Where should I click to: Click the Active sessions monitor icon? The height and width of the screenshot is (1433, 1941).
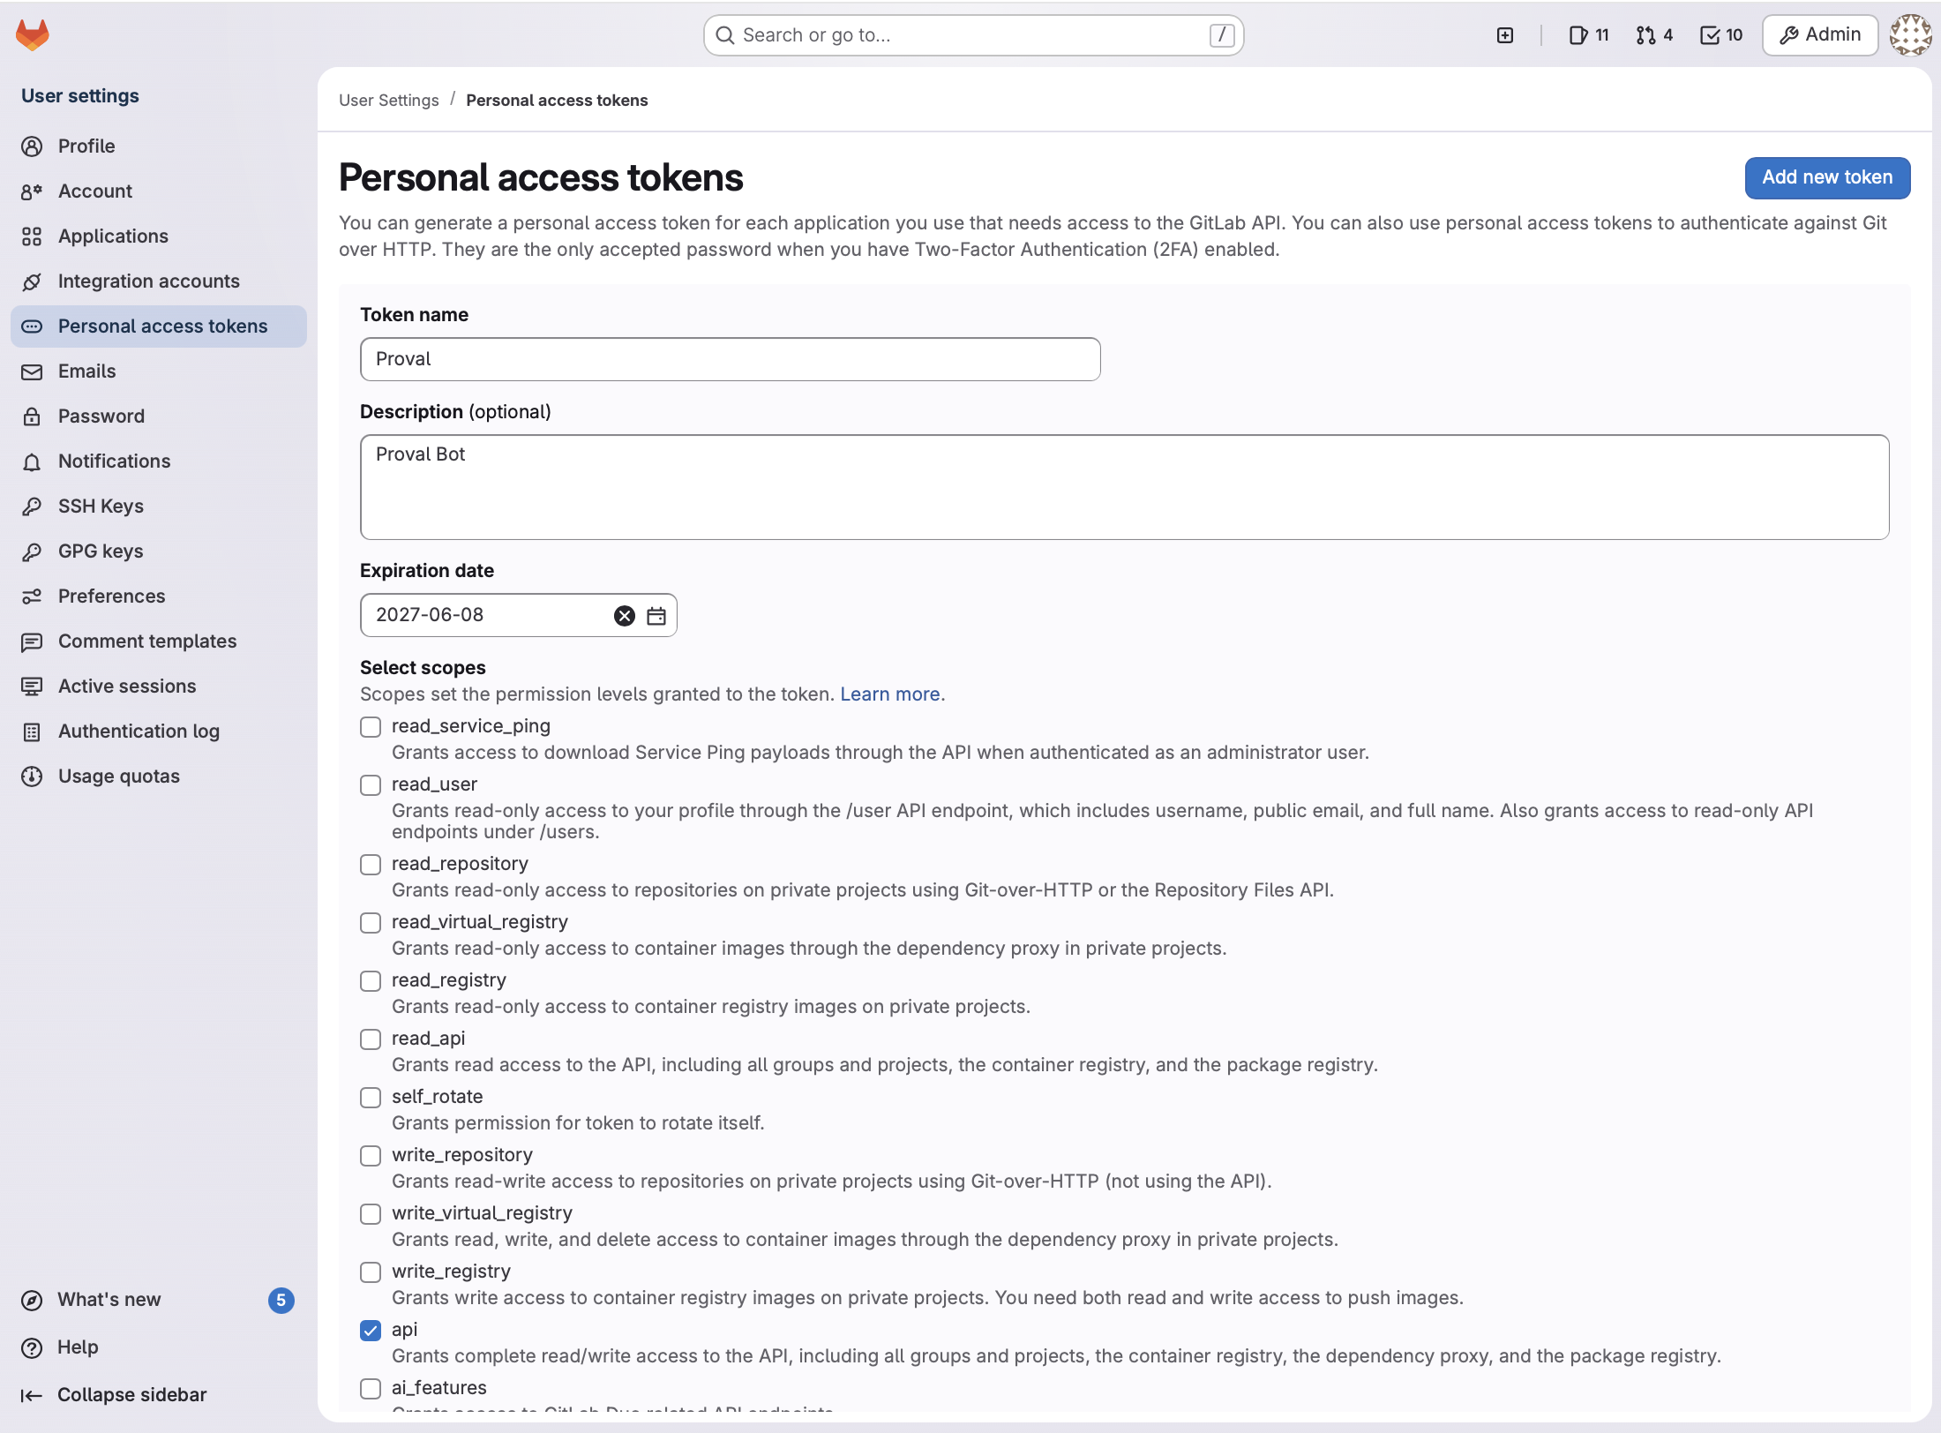pos(32,686)
